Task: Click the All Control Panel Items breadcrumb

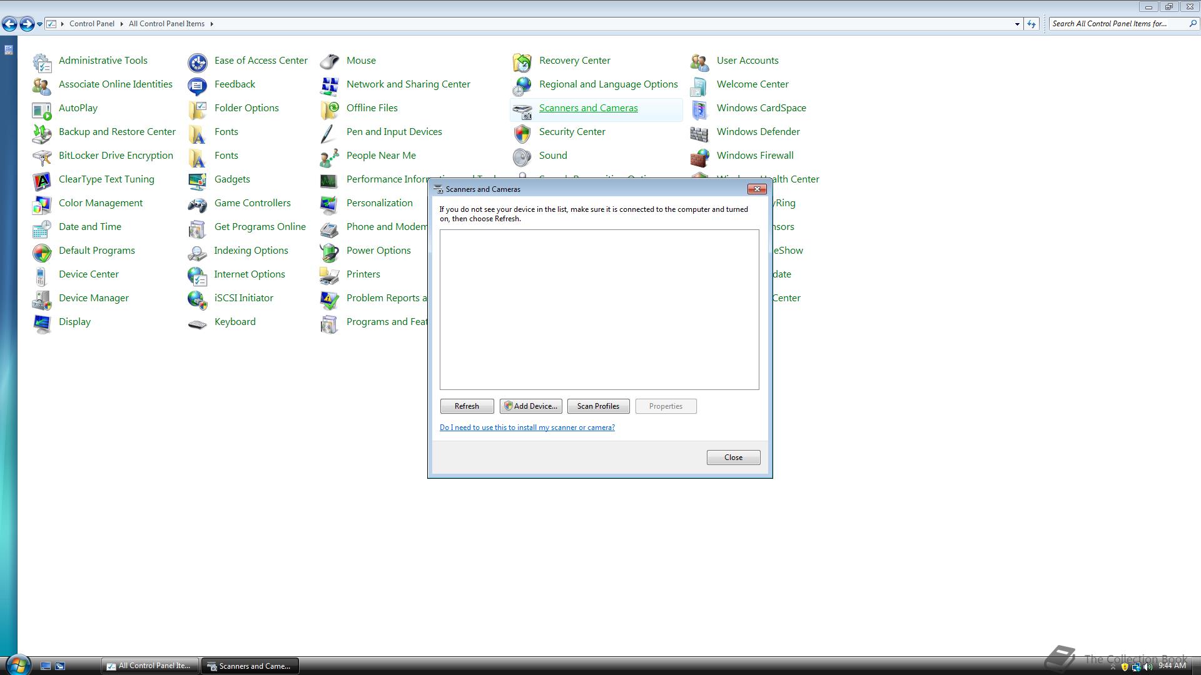Action: tap(166, 24)
